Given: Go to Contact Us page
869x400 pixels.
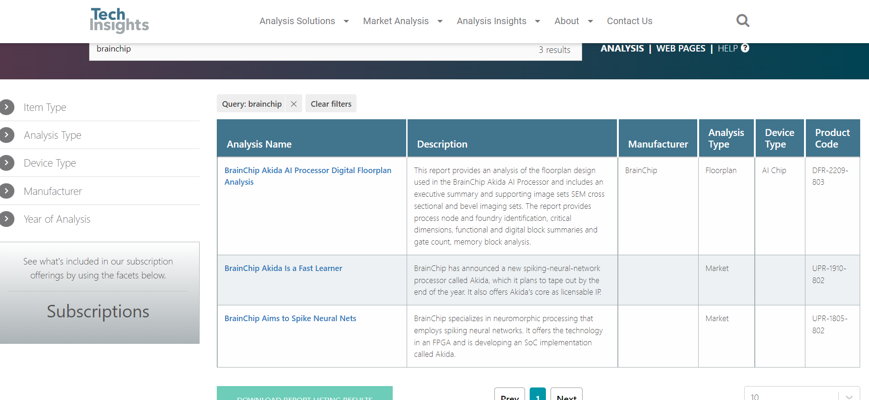Looking at the screenshot, I should [x=629, y=21].
